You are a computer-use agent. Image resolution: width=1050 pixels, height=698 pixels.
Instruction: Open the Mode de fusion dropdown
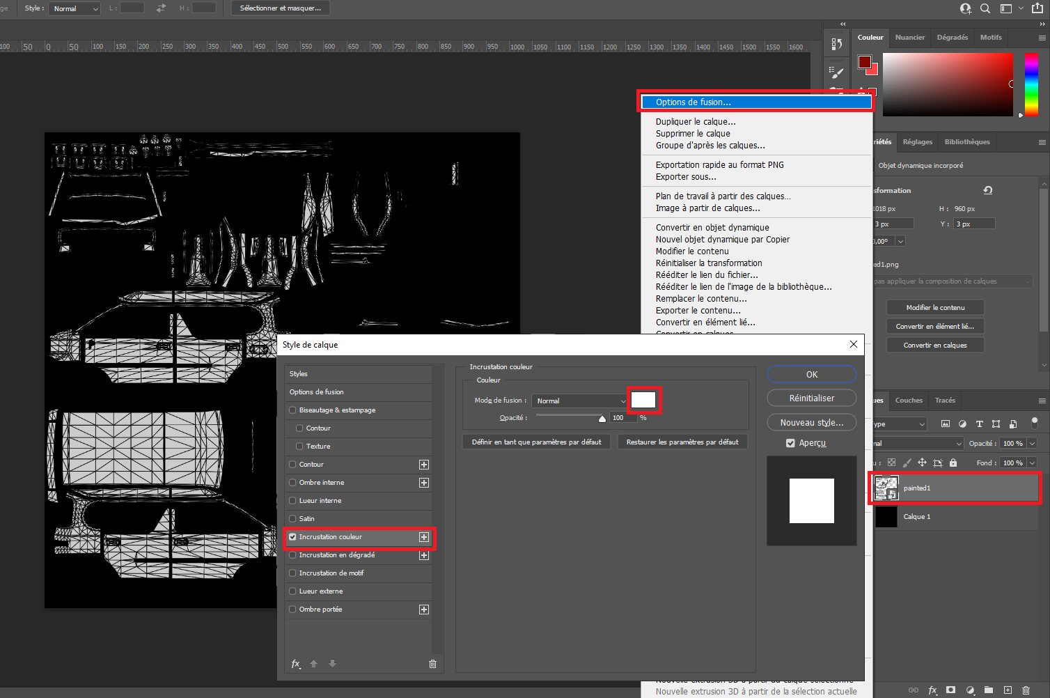[x=580, y=401]
